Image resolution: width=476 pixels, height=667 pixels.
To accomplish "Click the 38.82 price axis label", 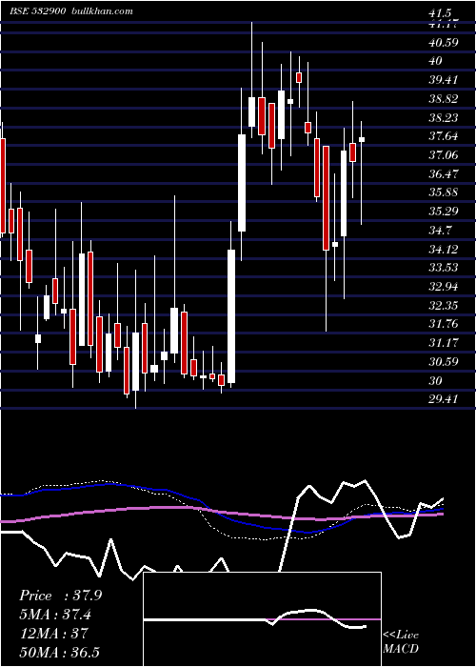I will (x=444, y=99).
